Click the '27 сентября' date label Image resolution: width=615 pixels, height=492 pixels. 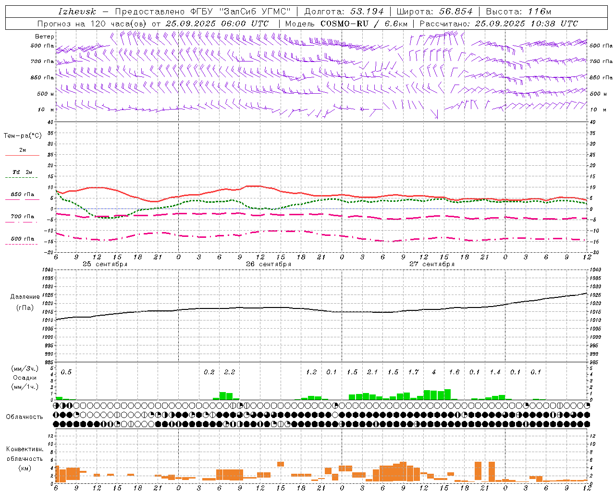click(432, 264)
